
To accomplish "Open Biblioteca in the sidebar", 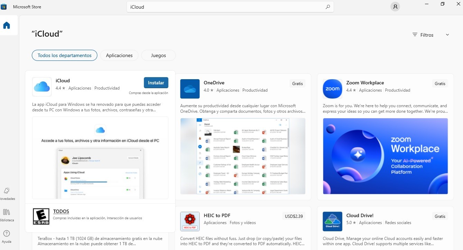I will tap(7, 215).
